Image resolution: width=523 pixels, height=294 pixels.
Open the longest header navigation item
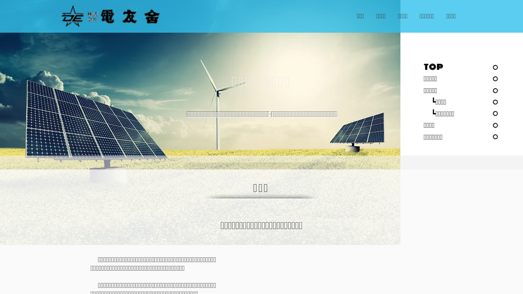tap(427, 16)
